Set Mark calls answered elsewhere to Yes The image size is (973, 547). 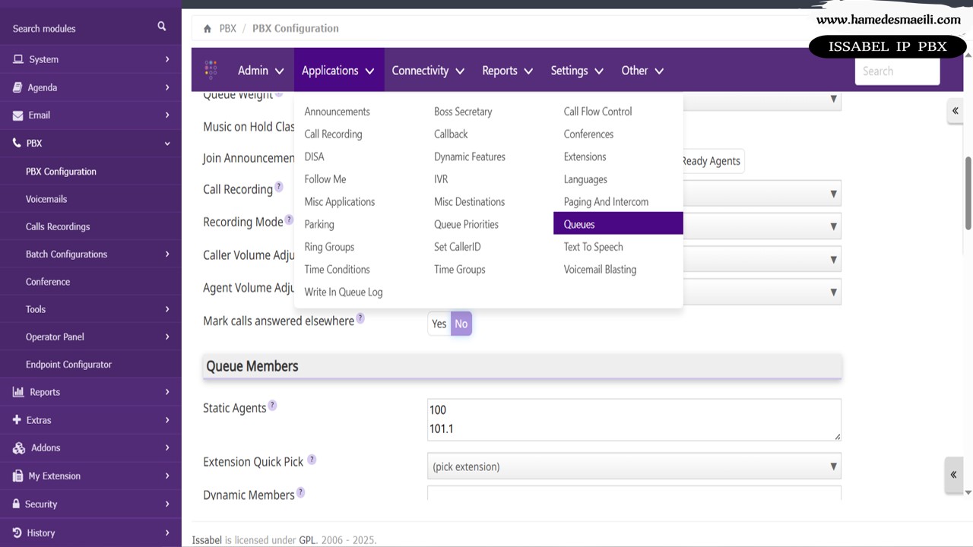[439, 324]
